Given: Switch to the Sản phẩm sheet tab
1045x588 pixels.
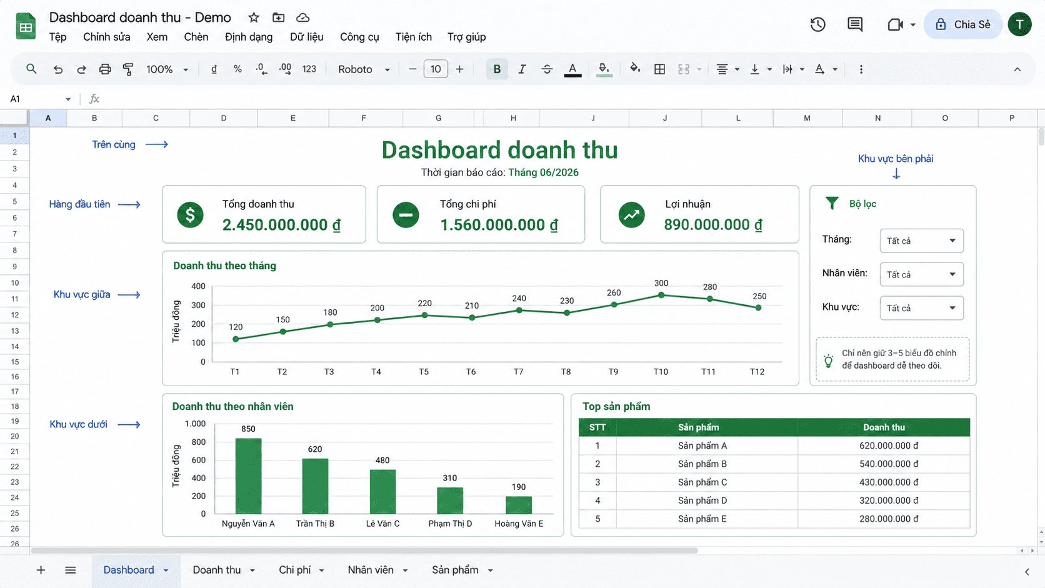Looking at the screenshot, I should click(x=455, y=570).
